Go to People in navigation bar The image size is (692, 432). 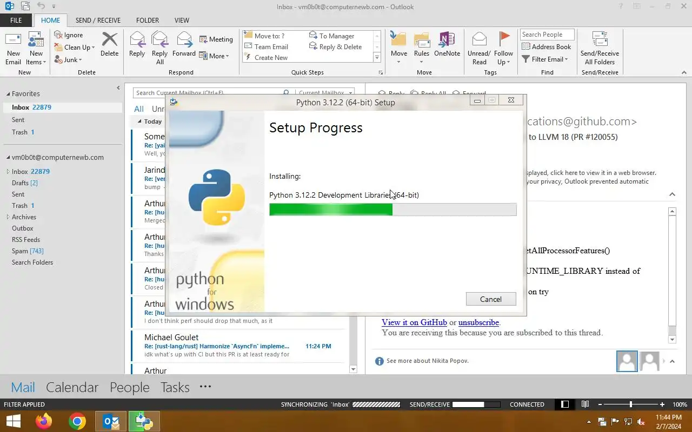tap(130, 387)
